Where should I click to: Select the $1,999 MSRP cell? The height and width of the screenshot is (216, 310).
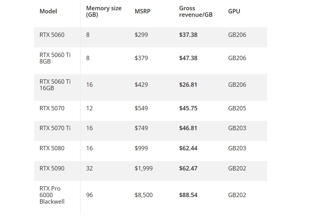144,168
